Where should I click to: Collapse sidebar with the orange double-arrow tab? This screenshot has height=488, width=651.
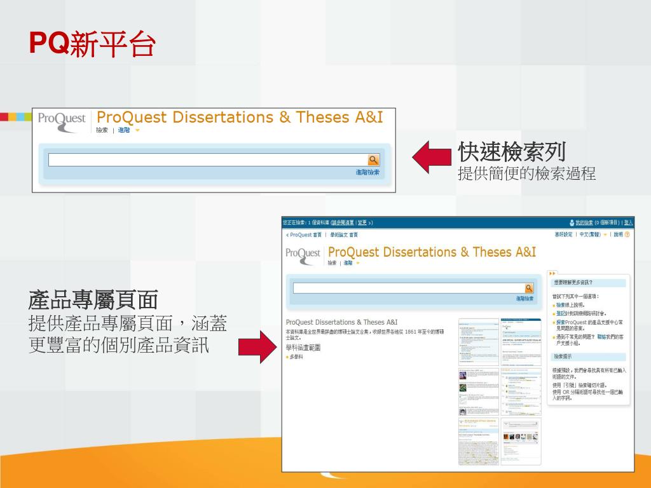pyautogui.click(x=552, y=273)
